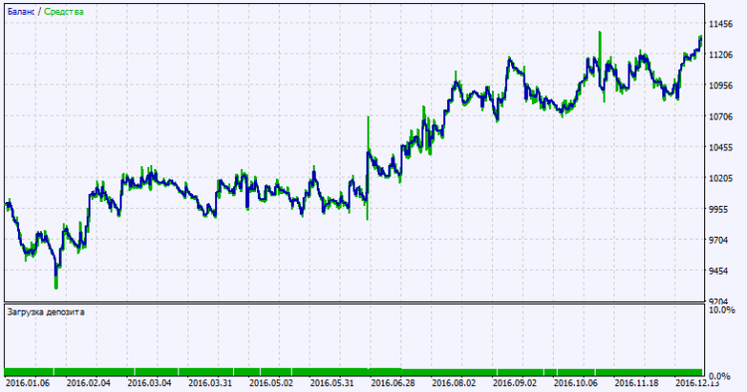
Task: Select the 10455 value on price axis
Action: point(720,147)
